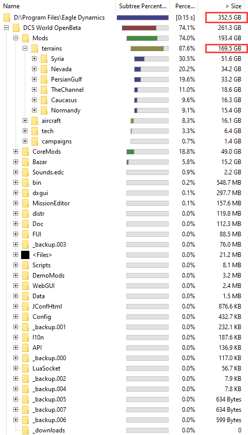Viewport: 248px width, 435px height.
Task: Expand the _backup.001 folder
Action: click(x=16, y=327)
